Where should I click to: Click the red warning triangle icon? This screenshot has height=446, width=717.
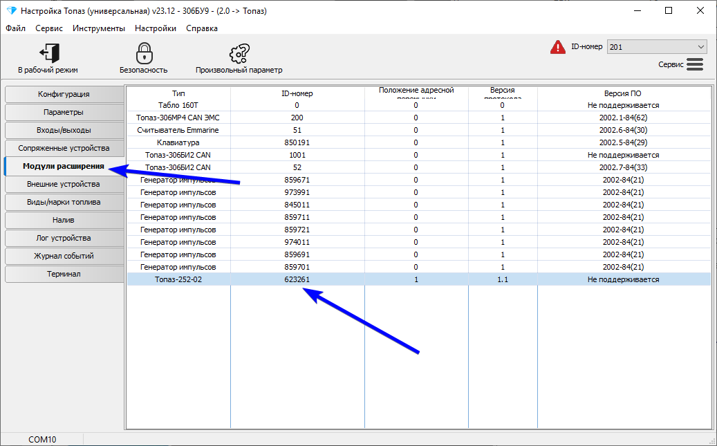pos(558,47)
